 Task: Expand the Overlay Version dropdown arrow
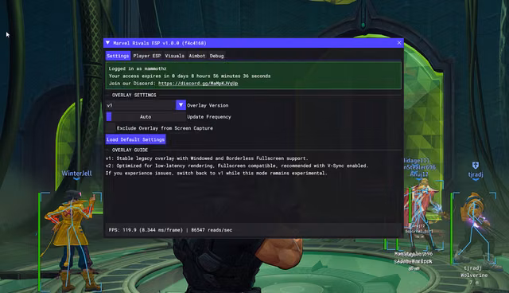pos(181,105)
